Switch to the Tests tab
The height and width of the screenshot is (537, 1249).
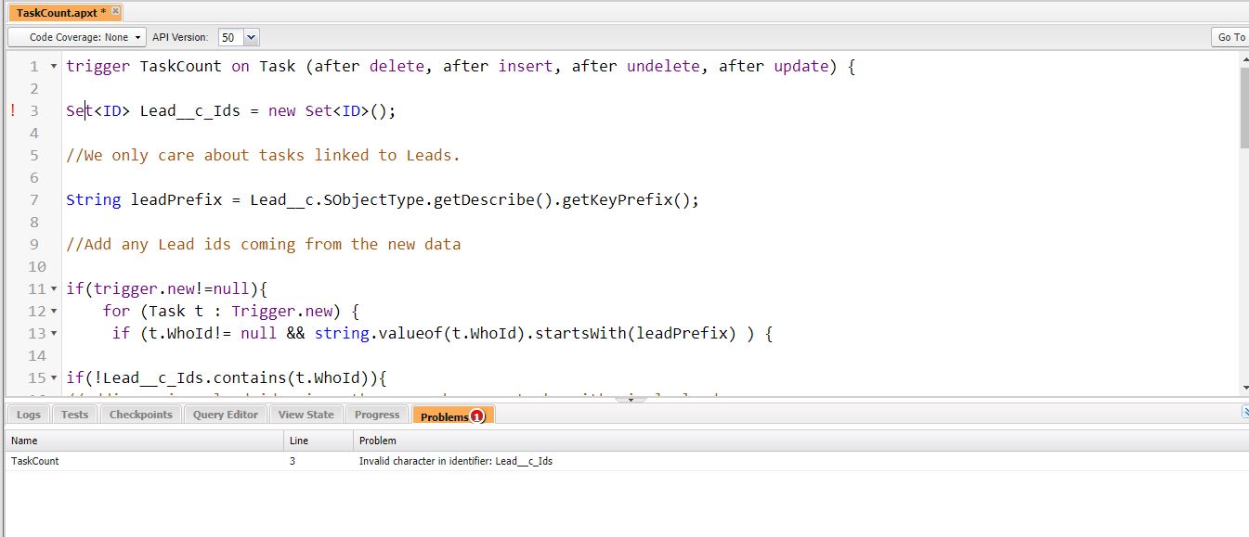click(74, 415)
